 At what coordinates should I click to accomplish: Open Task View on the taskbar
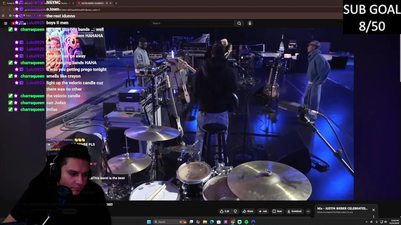point(191,222)
